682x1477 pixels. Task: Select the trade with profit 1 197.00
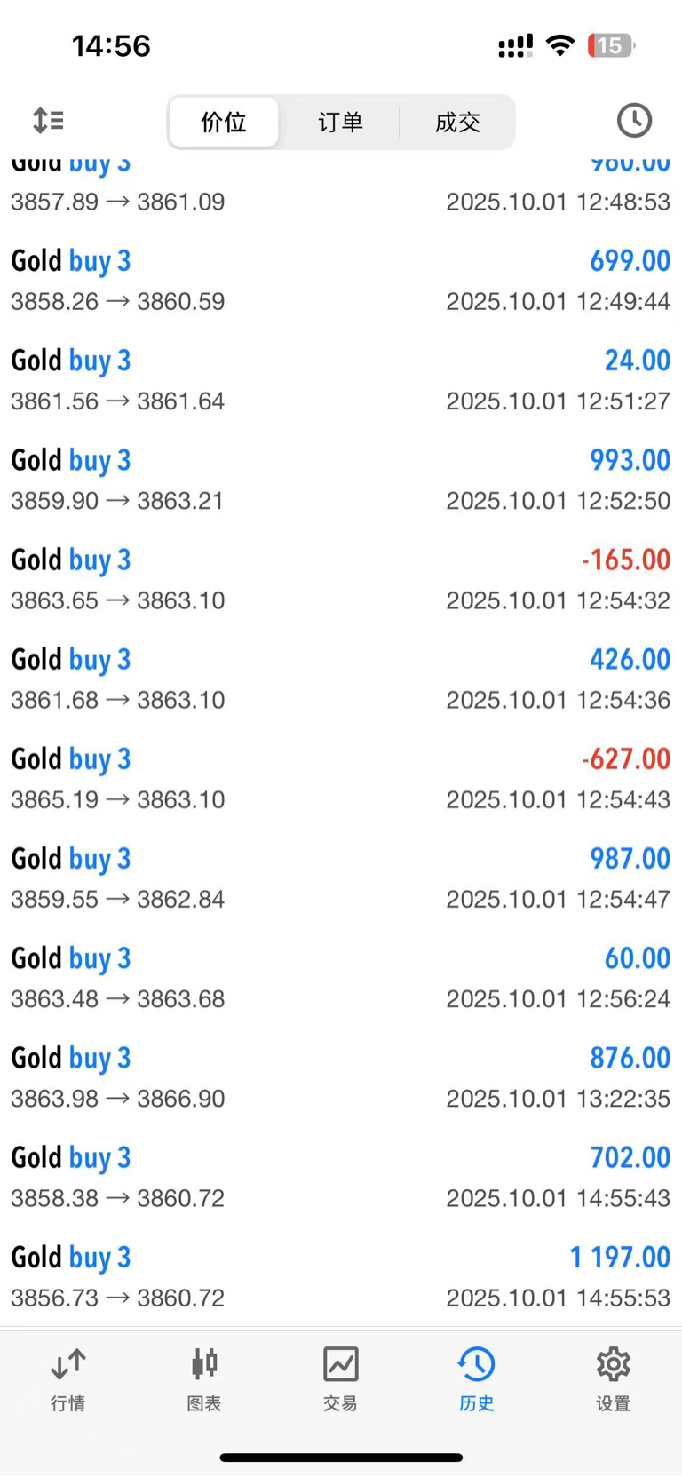(x=341, y=1276)
